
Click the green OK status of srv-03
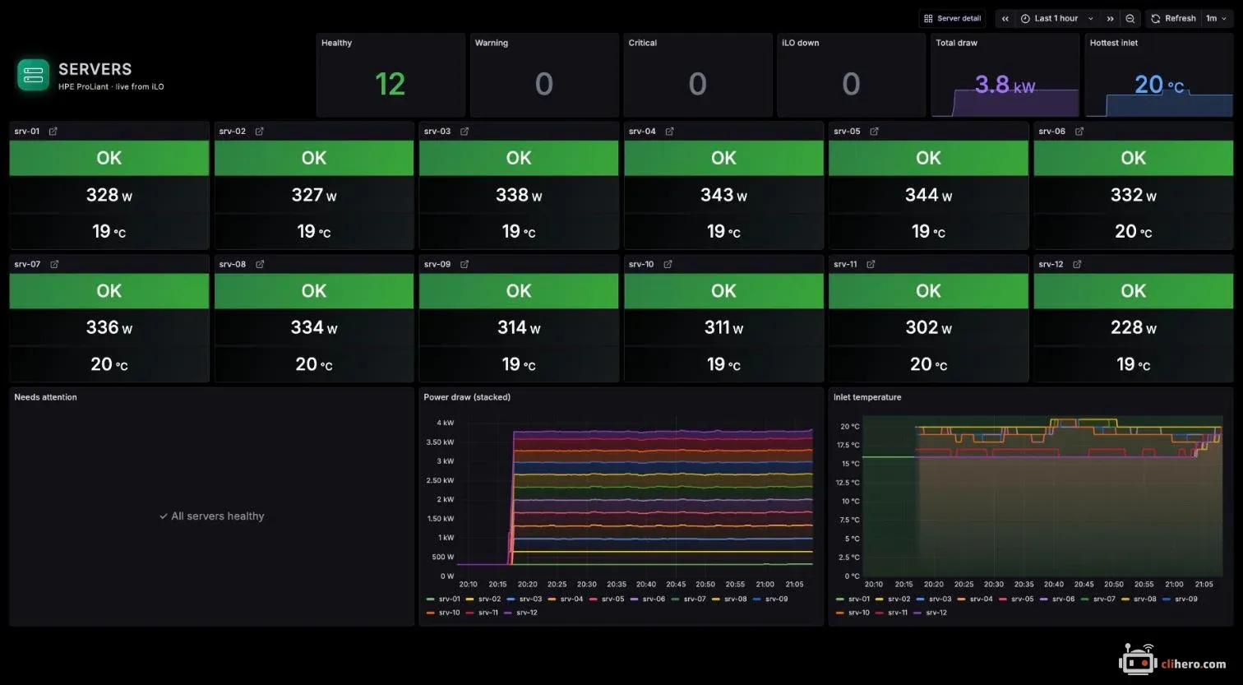(x=519, y=158)
